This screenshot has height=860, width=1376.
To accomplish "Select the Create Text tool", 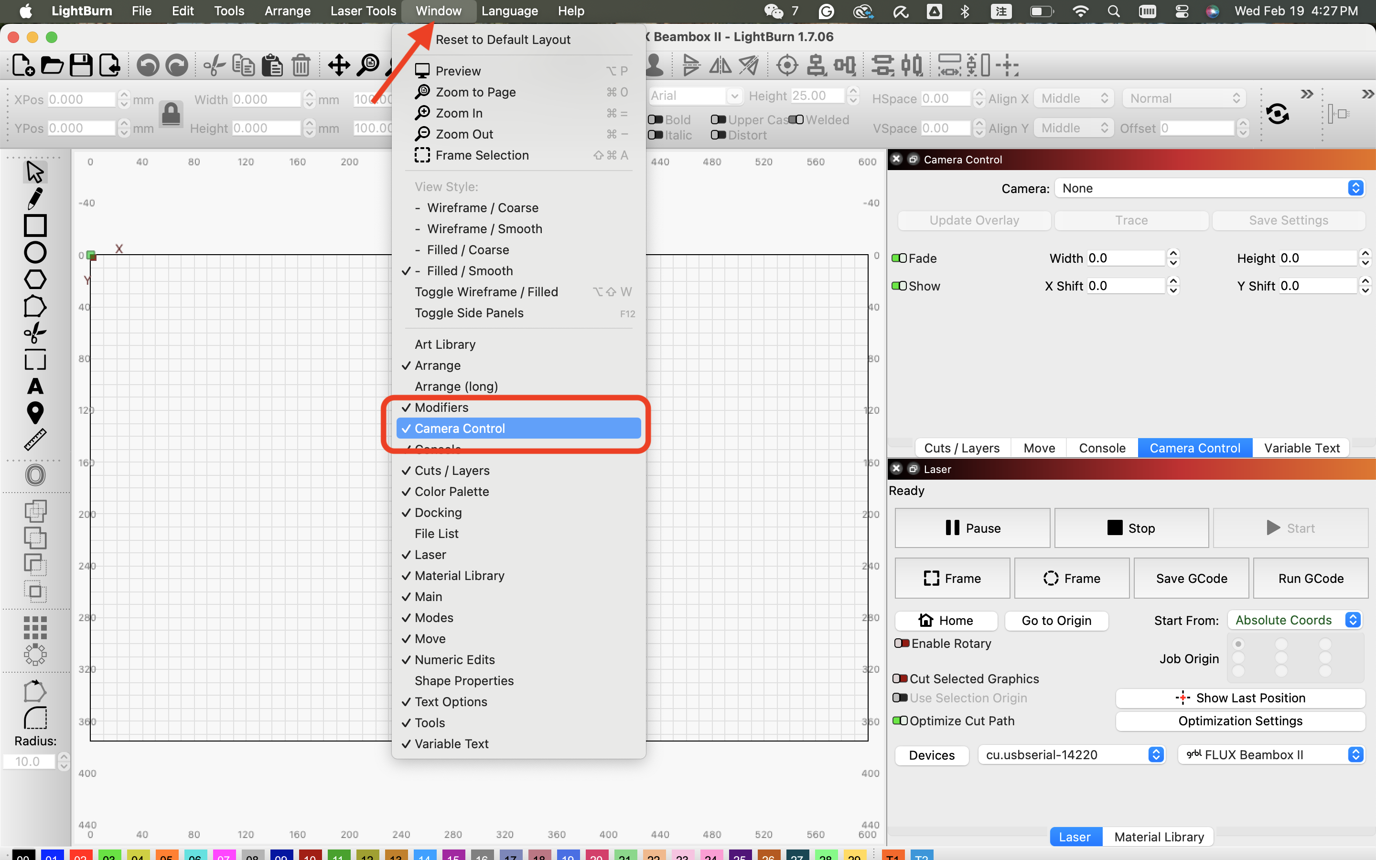I will (x=35, y=386).
